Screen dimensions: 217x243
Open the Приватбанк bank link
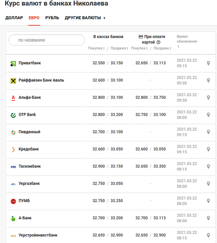tap(29, 63)
